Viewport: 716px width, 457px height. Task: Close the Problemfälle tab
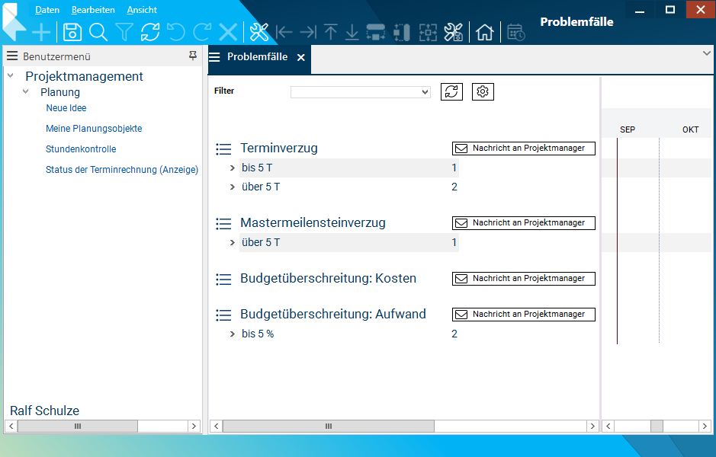click(x=301, y=57)
